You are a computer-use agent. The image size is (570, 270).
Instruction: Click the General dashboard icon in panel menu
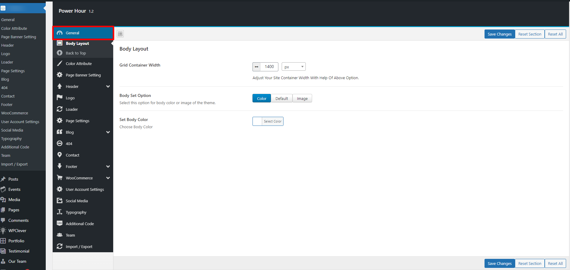point(60,33)
